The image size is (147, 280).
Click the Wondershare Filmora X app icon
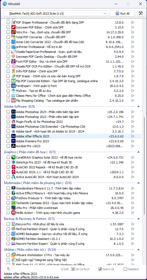click(x=13, y=188)
